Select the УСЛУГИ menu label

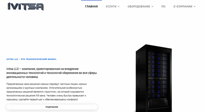point(111,6)
